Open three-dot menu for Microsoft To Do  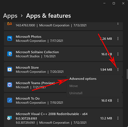(x=118, y=100)
